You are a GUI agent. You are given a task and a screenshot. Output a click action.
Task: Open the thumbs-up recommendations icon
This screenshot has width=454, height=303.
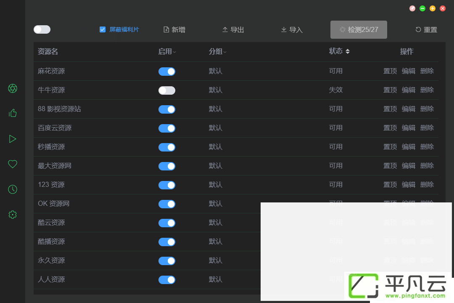pyautogui.click(x=13, y=113)
